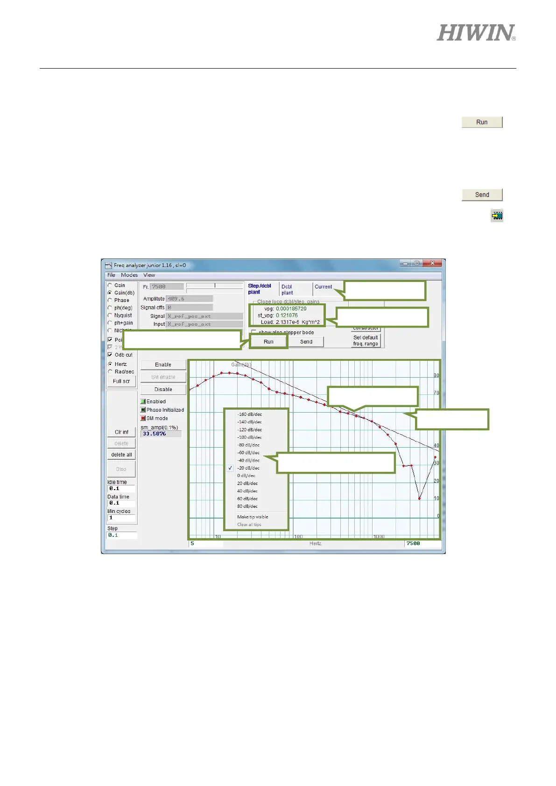Select the Phase plot radio button
The image size is (556, 786).
(x=110, y=300)
